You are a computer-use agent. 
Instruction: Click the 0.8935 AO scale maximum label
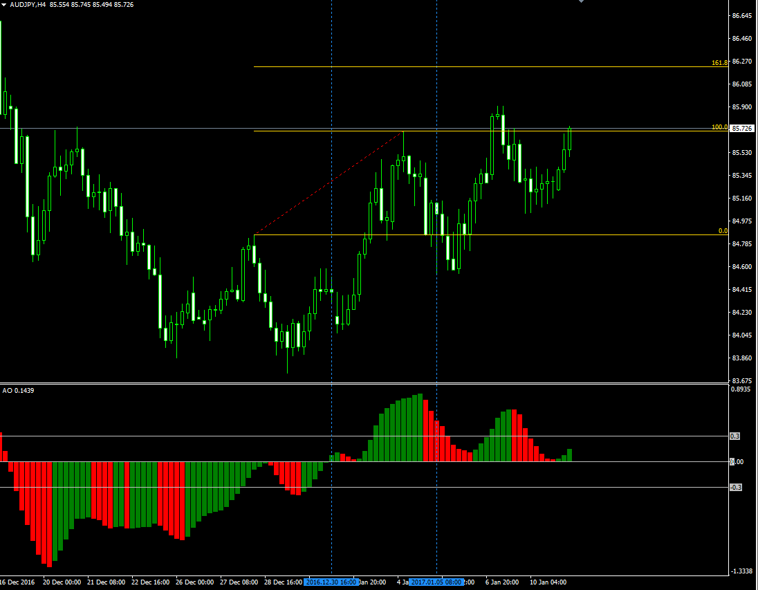[741, 389]
